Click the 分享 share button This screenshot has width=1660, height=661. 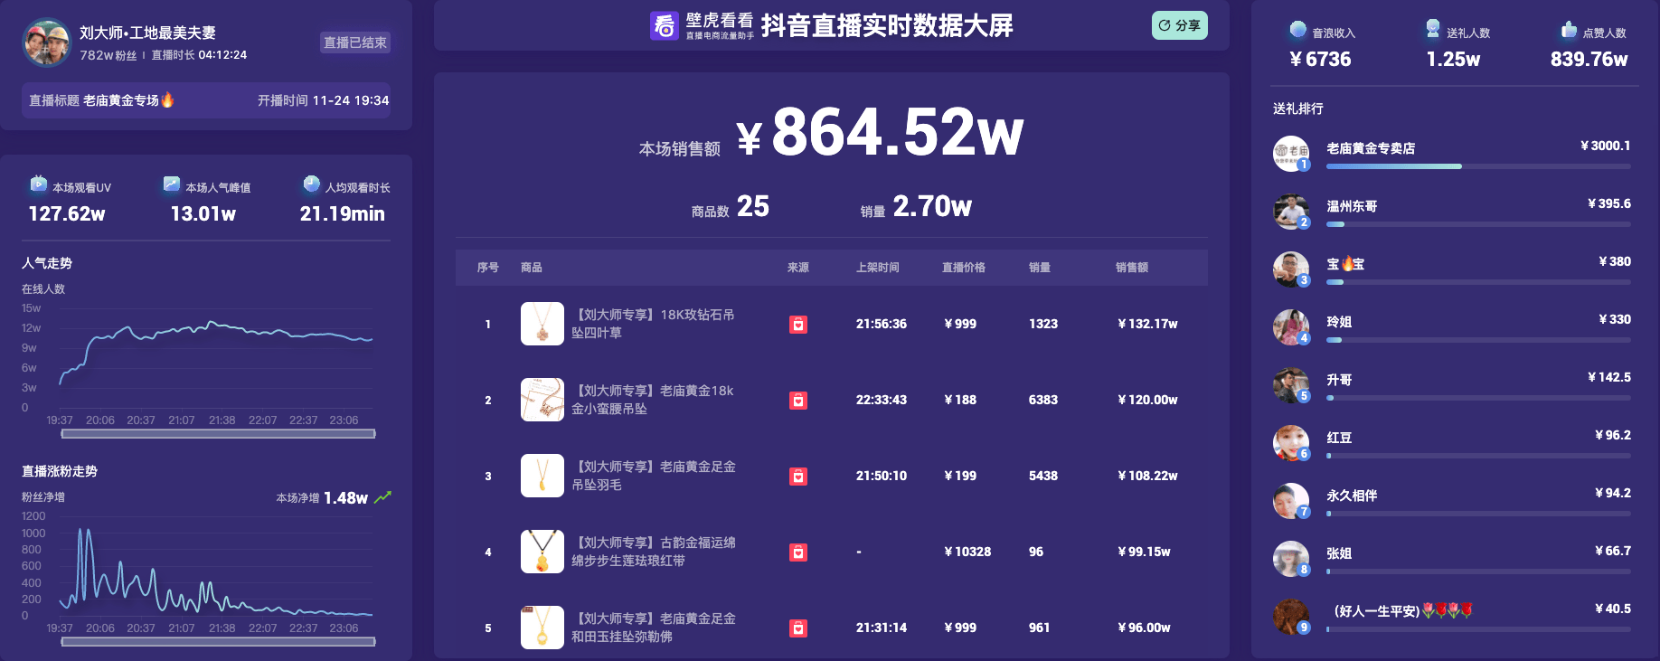point(1179,25)
